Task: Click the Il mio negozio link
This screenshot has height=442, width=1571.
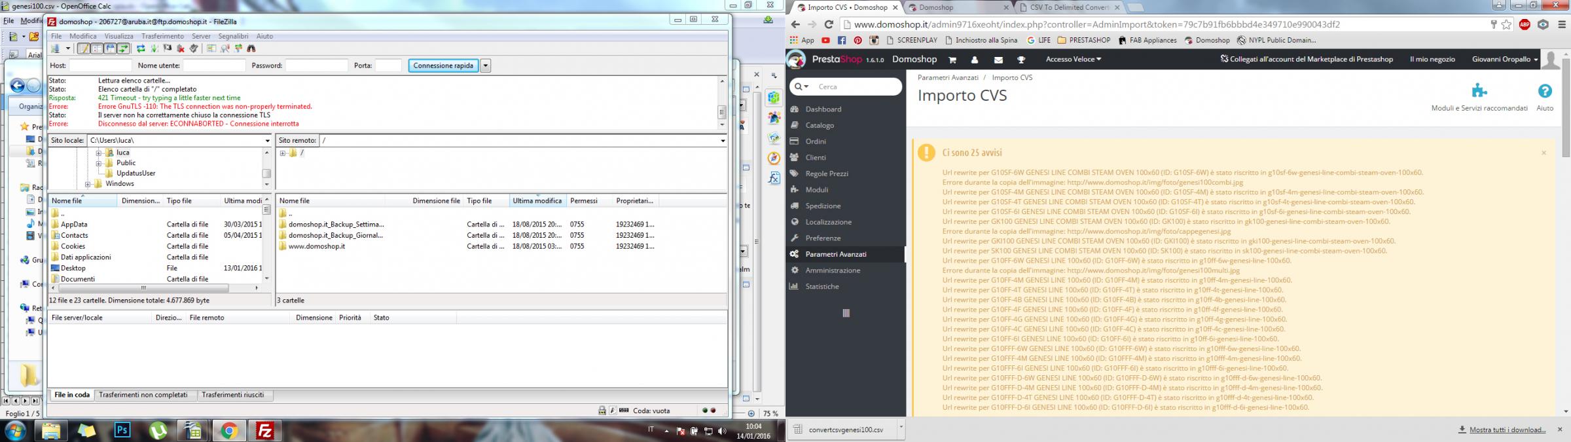Action: [x=1432, y=59]
